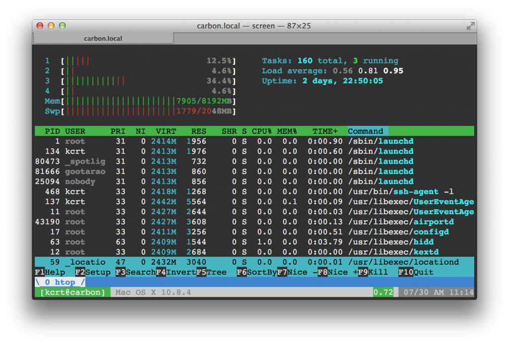This screenshot has width=509, height=344.
Task: Sort by the MEM% column header
Action: pos(287,131)
